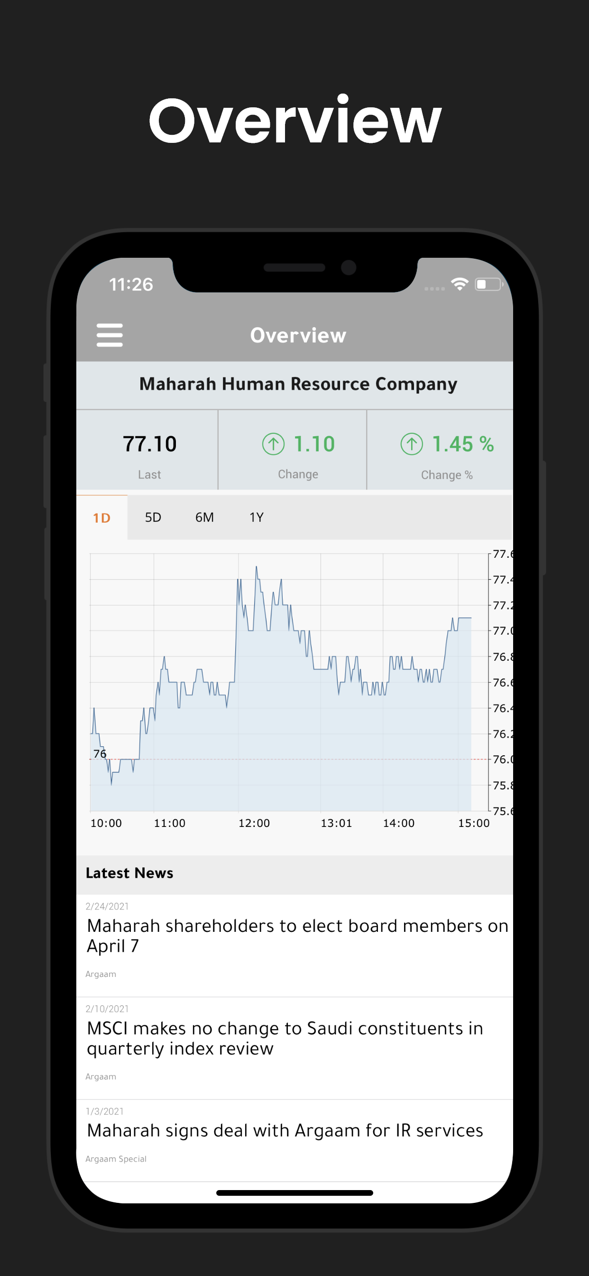Tap the 13:01 time axis label

coord(336,823)
